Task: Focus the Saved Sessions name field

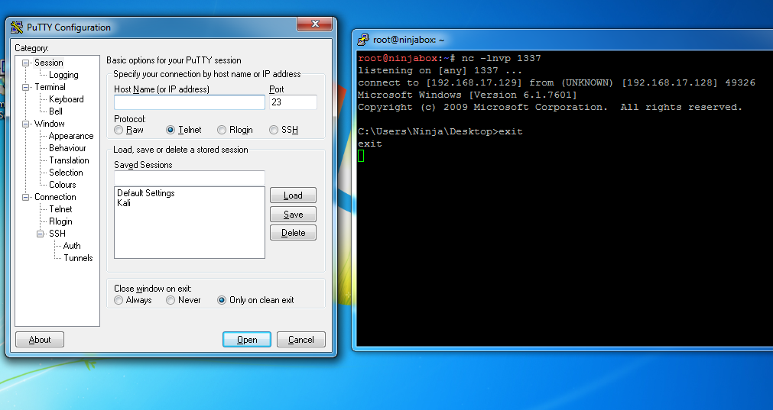Action: tap(190, 178)
